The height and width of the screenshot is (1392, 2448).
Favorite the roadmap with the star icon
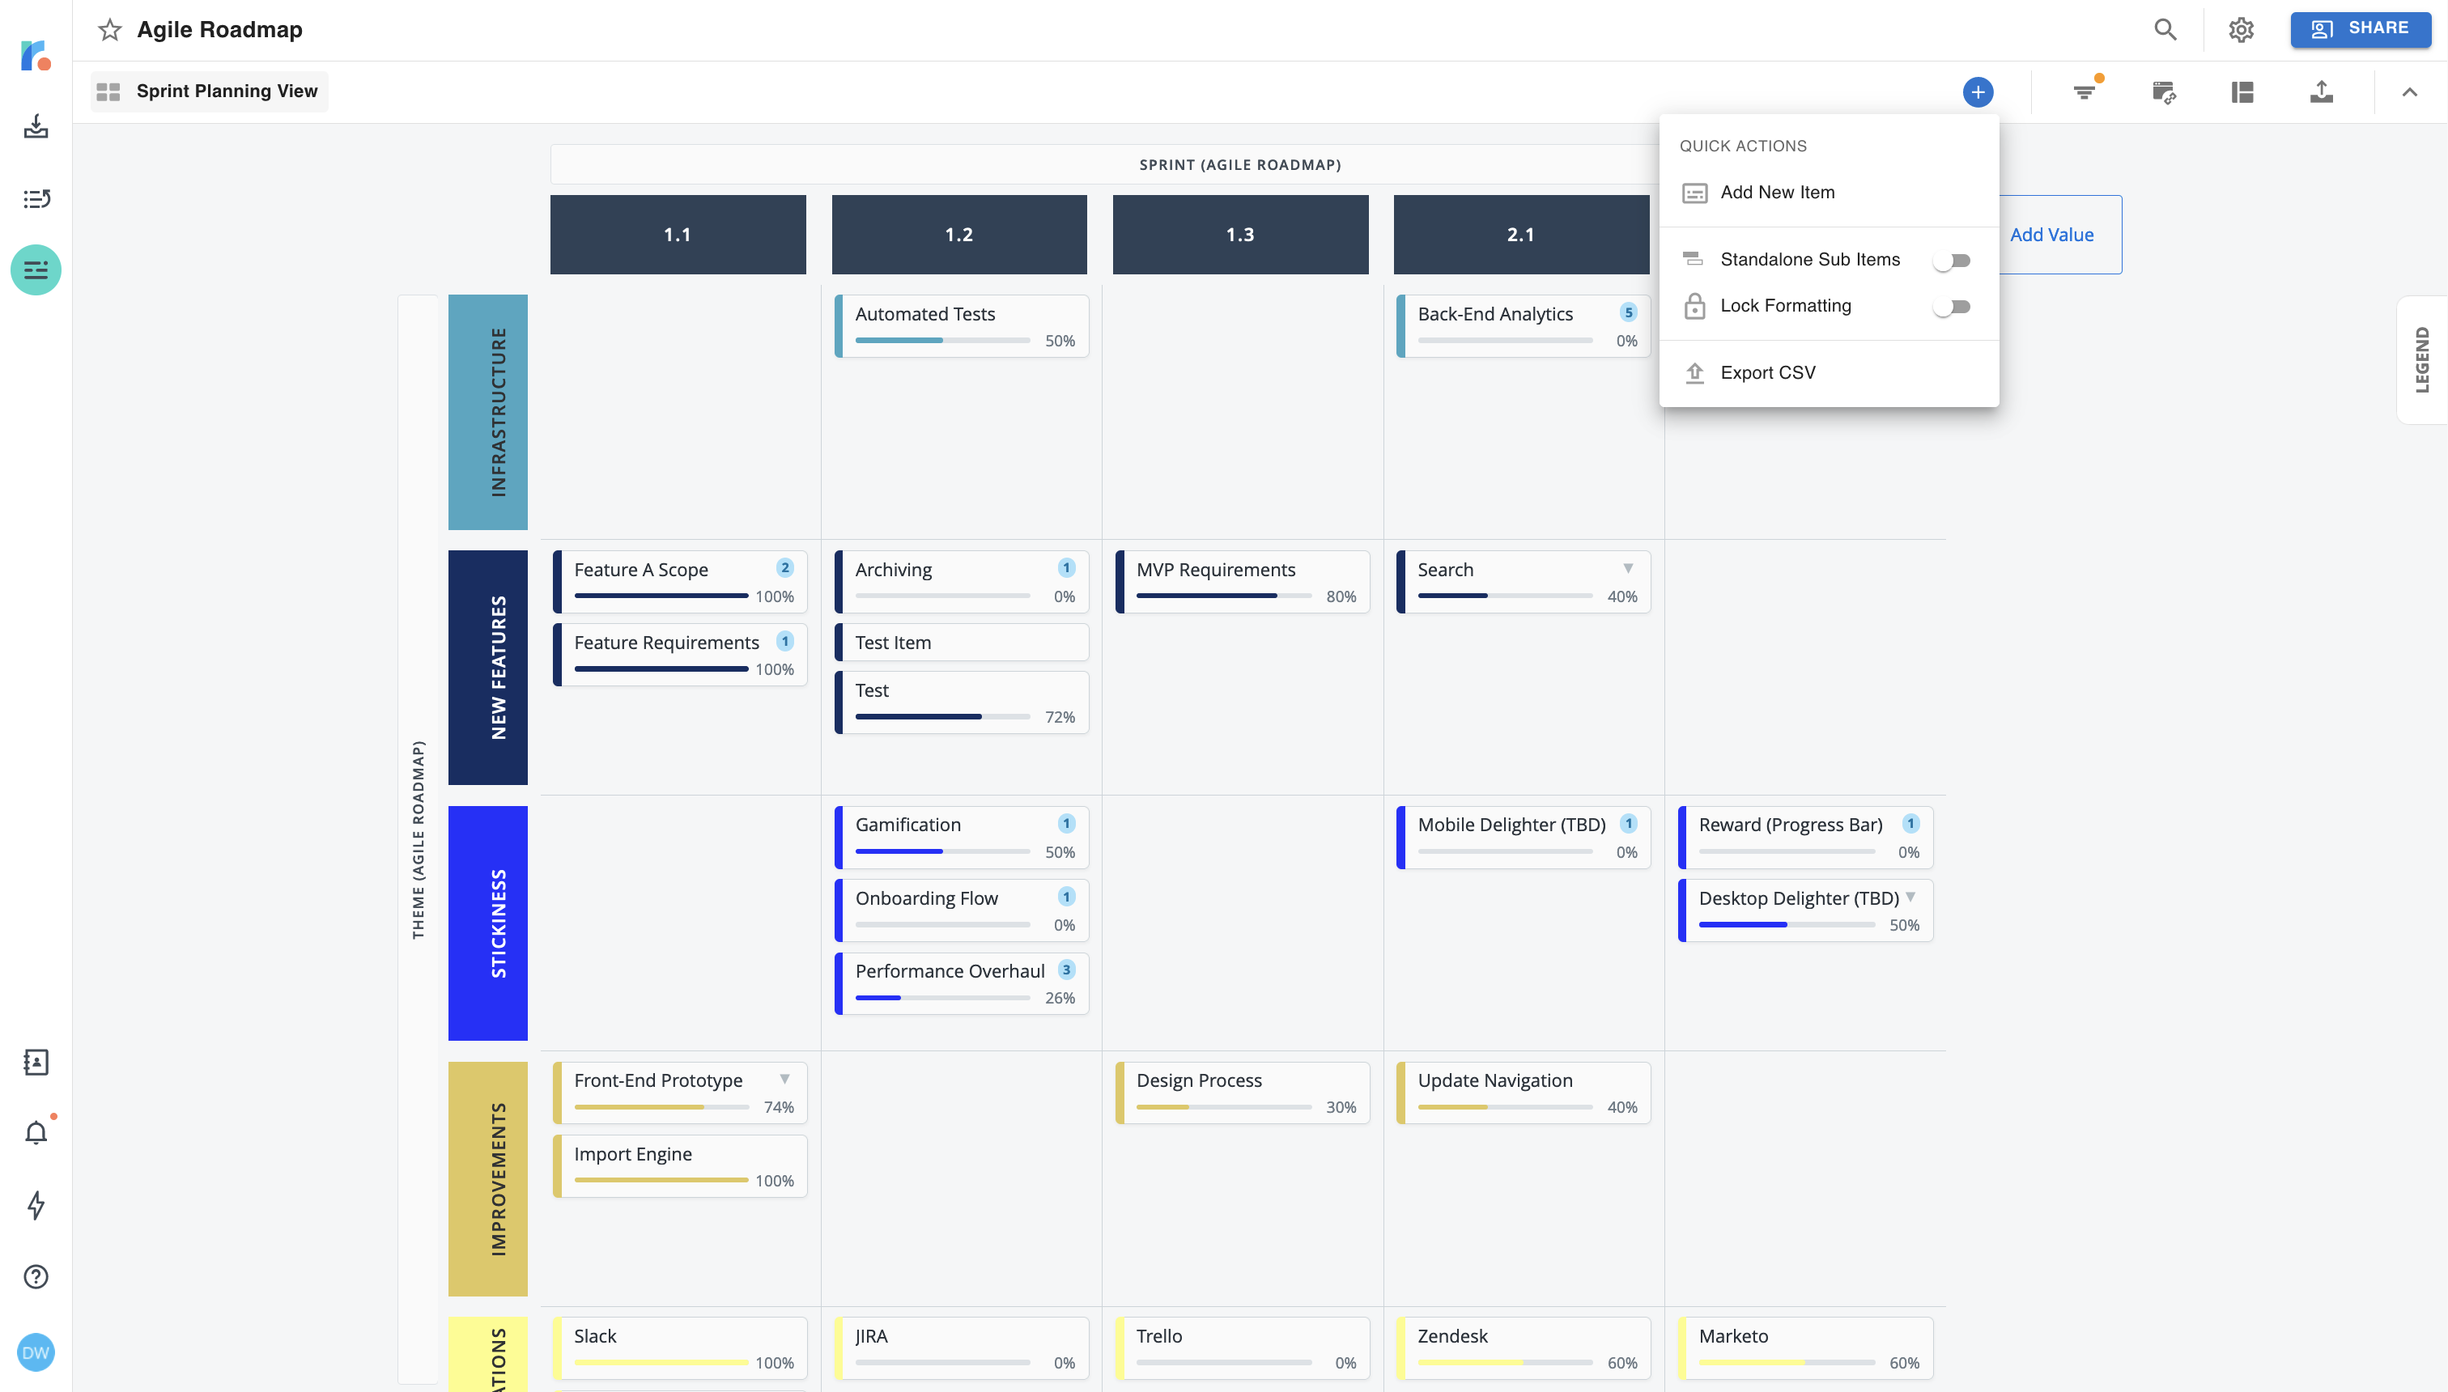coord(110,30)
